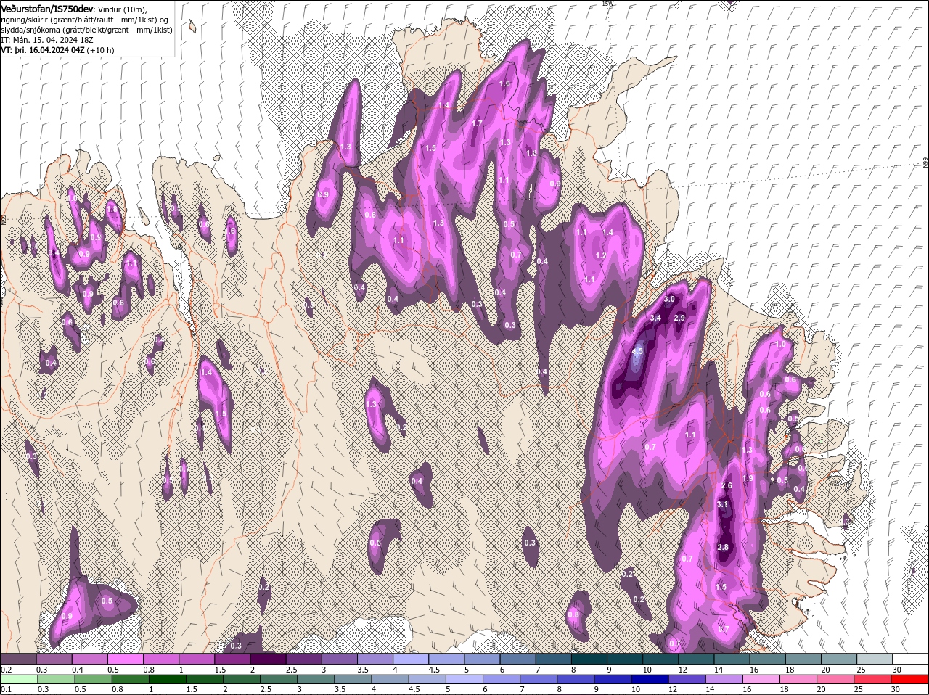Click the lower scale swatch starting at 0.5
The height and width of the screenshot is (695, 929).
pyautogui.click(x=94, y=680)
